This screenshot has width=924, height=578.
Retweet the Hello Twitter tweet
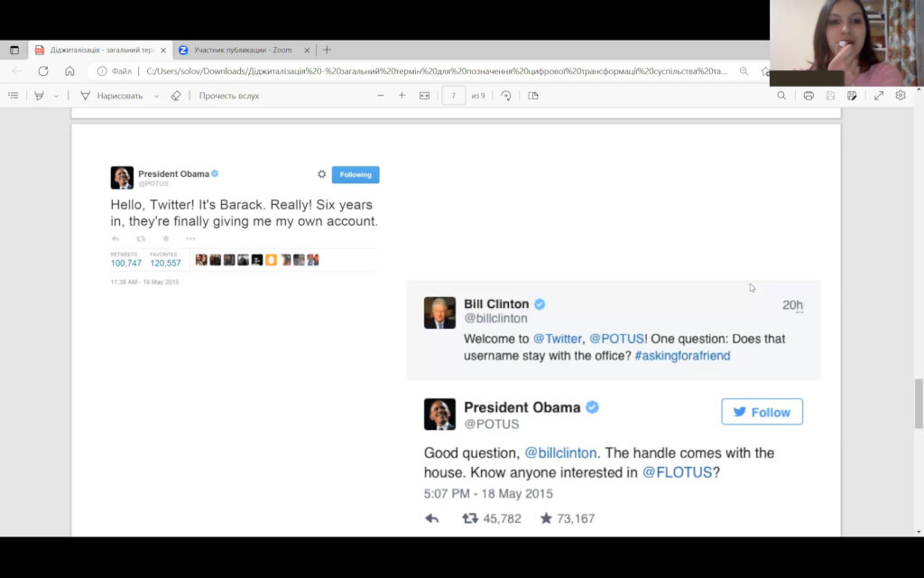coord(140,238)
